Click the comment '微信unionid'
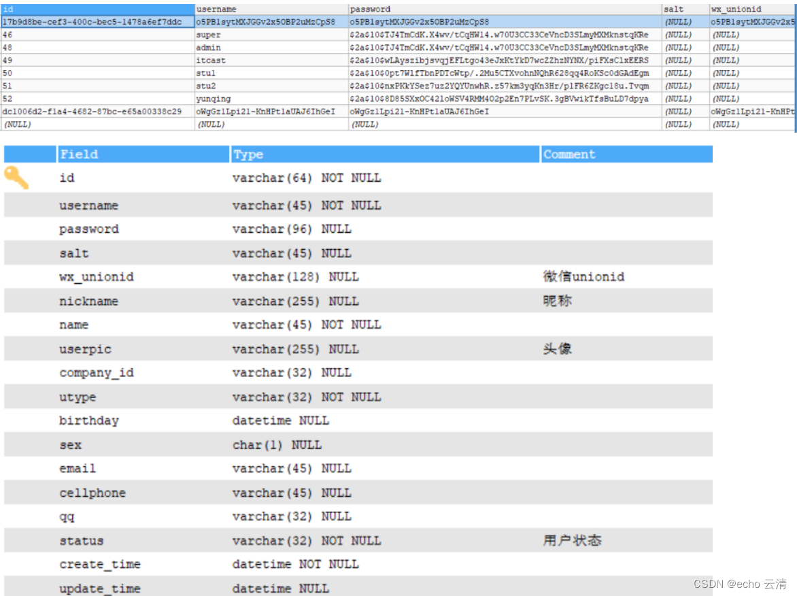Screen dimensions: 797x596 583,277
